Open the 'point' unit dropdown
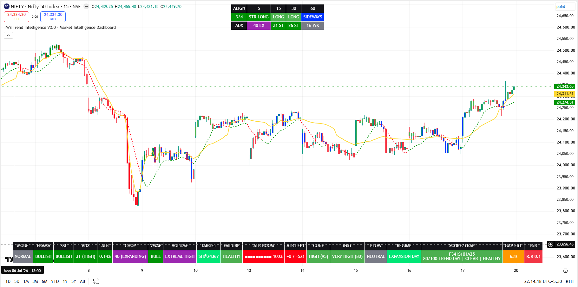 565,7
